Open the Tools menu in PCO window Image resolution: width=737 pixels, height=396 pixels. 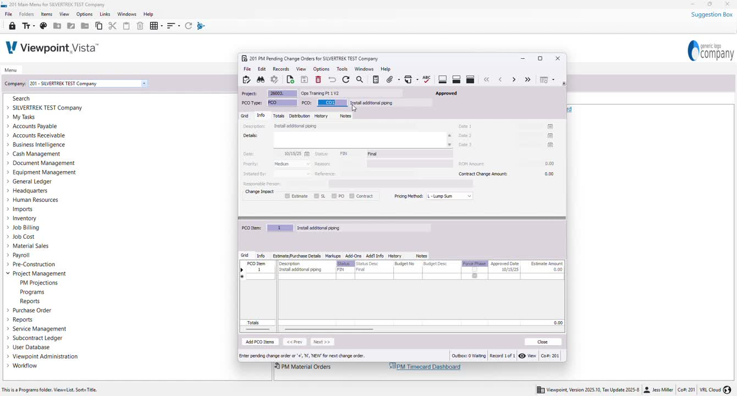(x=342, y=69)
